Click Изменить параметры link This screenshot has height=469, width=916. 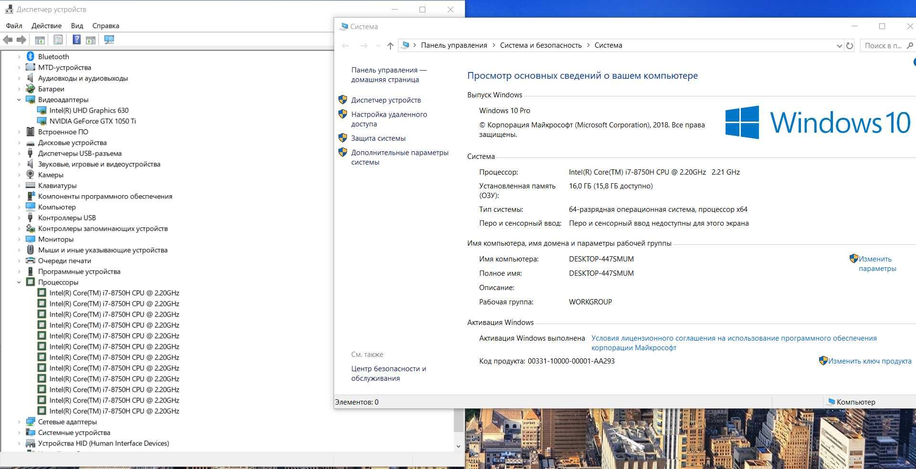click(877, 263)
